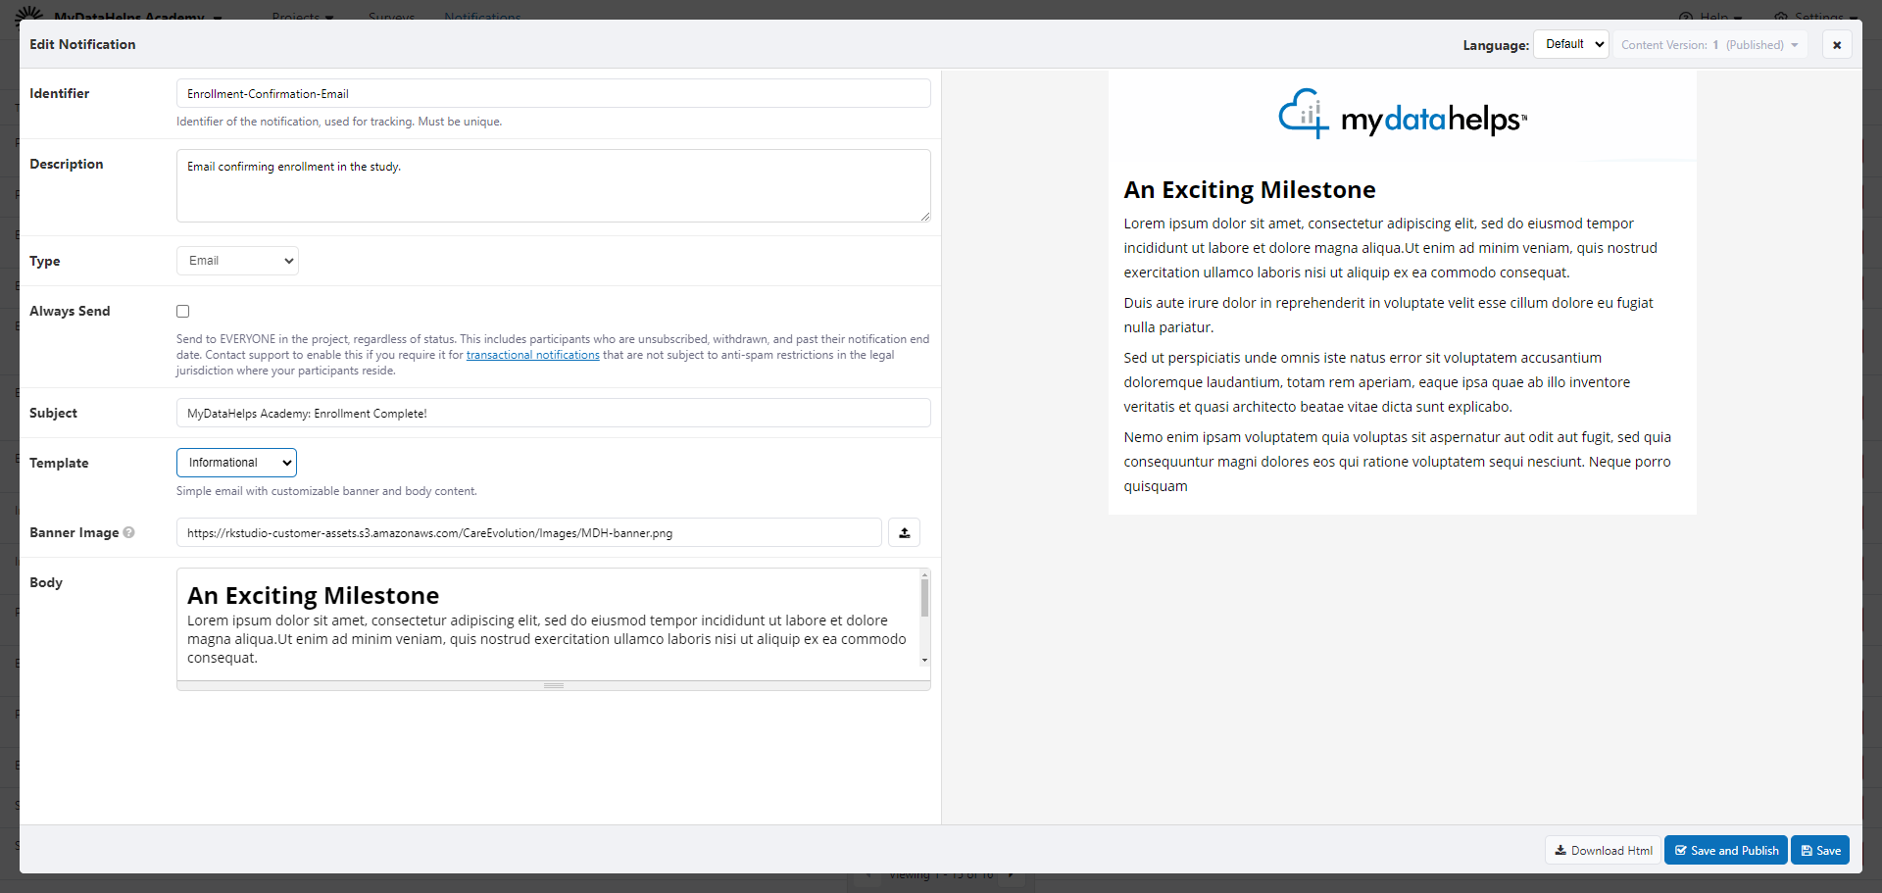Click the mydatahelps logo in preview
Image resolution: width=1882 pixels, height=893 pixels.
(1402, 116)
